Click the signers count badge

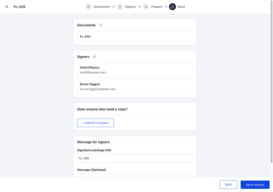(x=95, y=57)
